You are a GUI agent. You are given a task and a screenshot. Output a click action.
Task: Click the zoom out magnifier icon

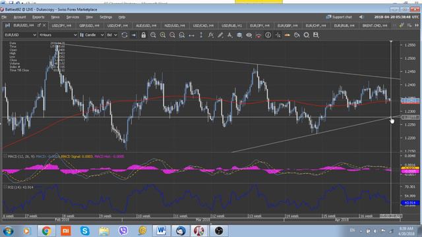172,35
